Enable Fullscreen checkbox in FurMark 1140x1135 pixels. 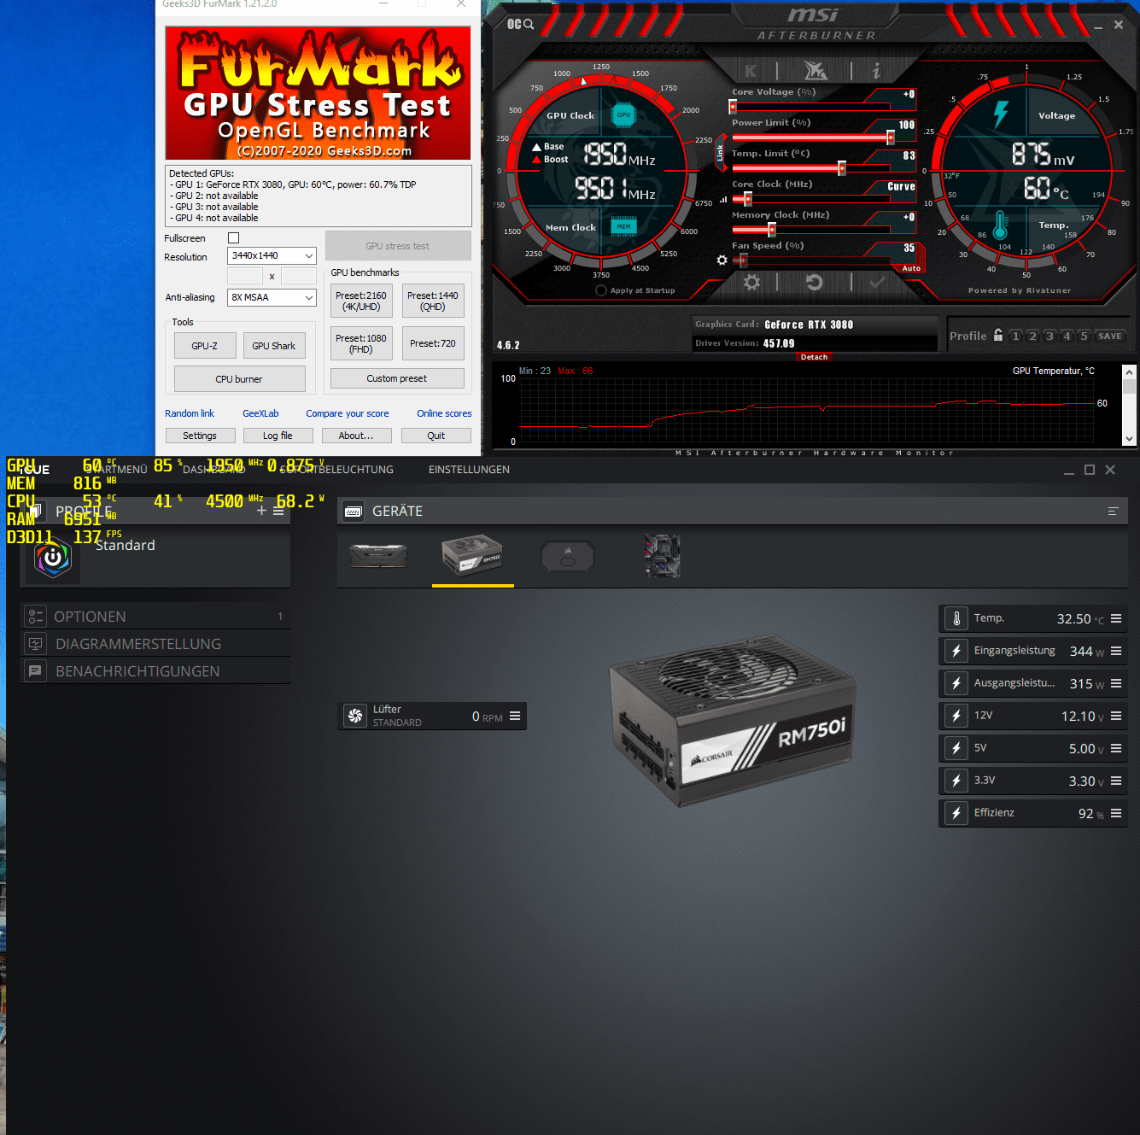tap(233, 238)
